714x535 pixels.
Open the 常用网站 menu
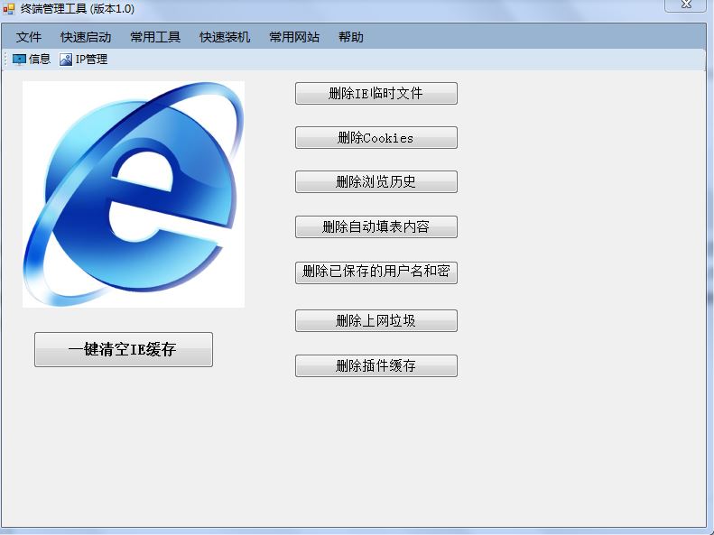pyautogui.click(x=294, y=37)
